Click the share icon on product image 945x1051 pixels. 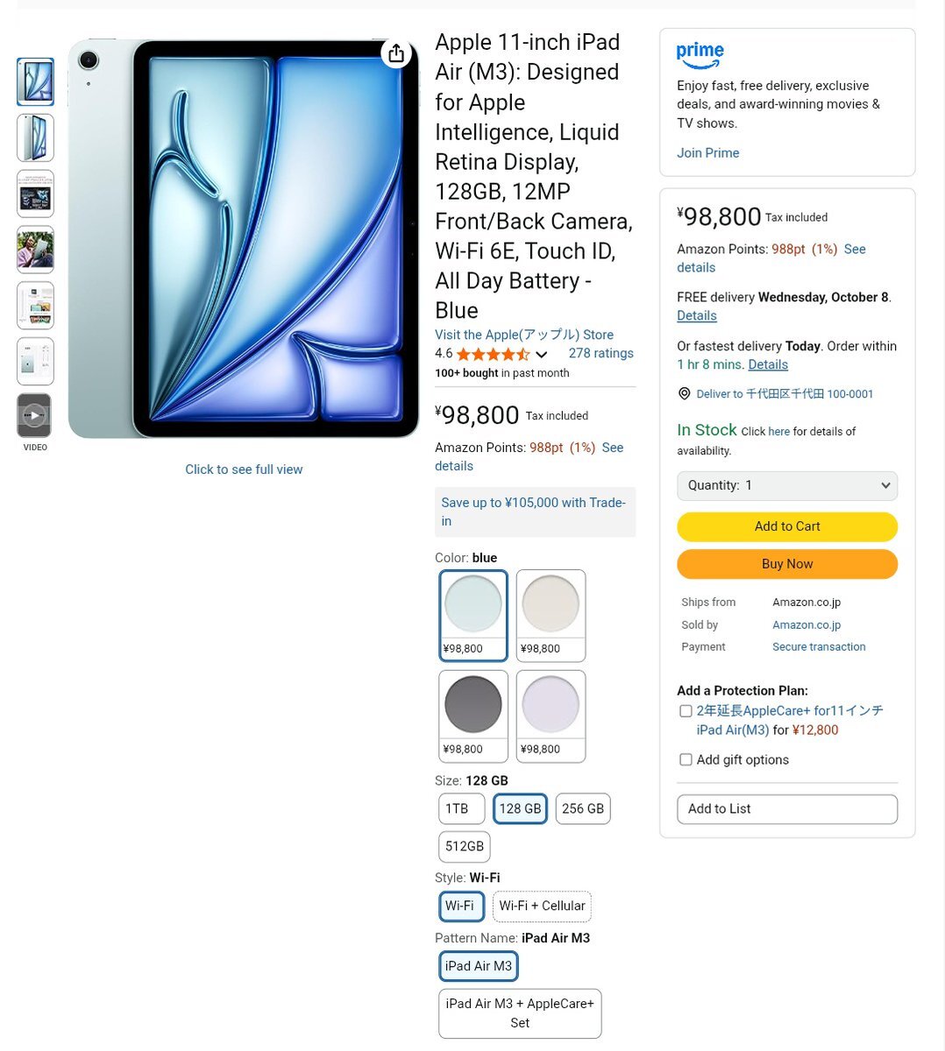click(x=396, y=53)
